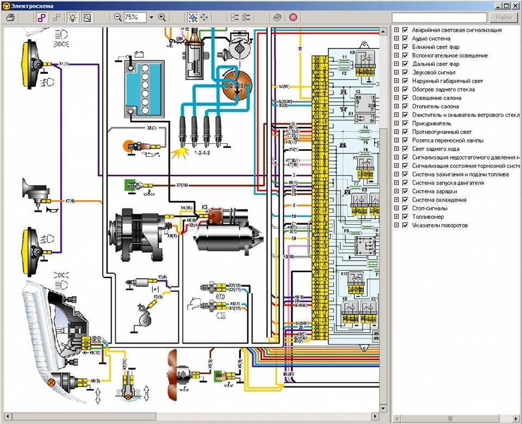Click the zoom out magnifier icon

[117, 17]
